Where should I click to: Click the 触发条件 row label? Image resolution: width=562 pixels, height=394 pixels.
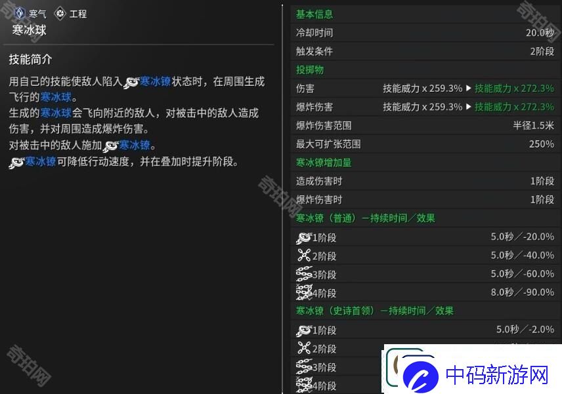[x=314, y=52]
